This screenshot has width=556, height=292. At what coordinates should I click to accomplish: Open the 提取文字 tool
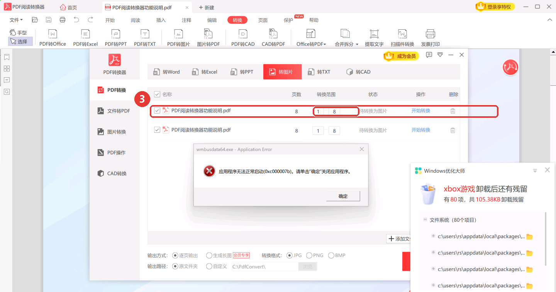pyautogui.click(x=374, y=38)
